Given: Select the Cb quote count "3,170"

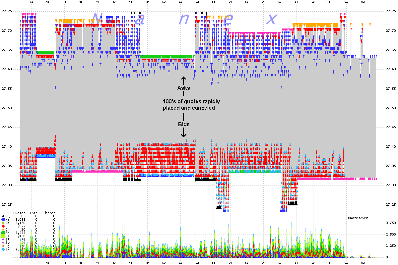Looking at the screenshot, I should (21, 223).
